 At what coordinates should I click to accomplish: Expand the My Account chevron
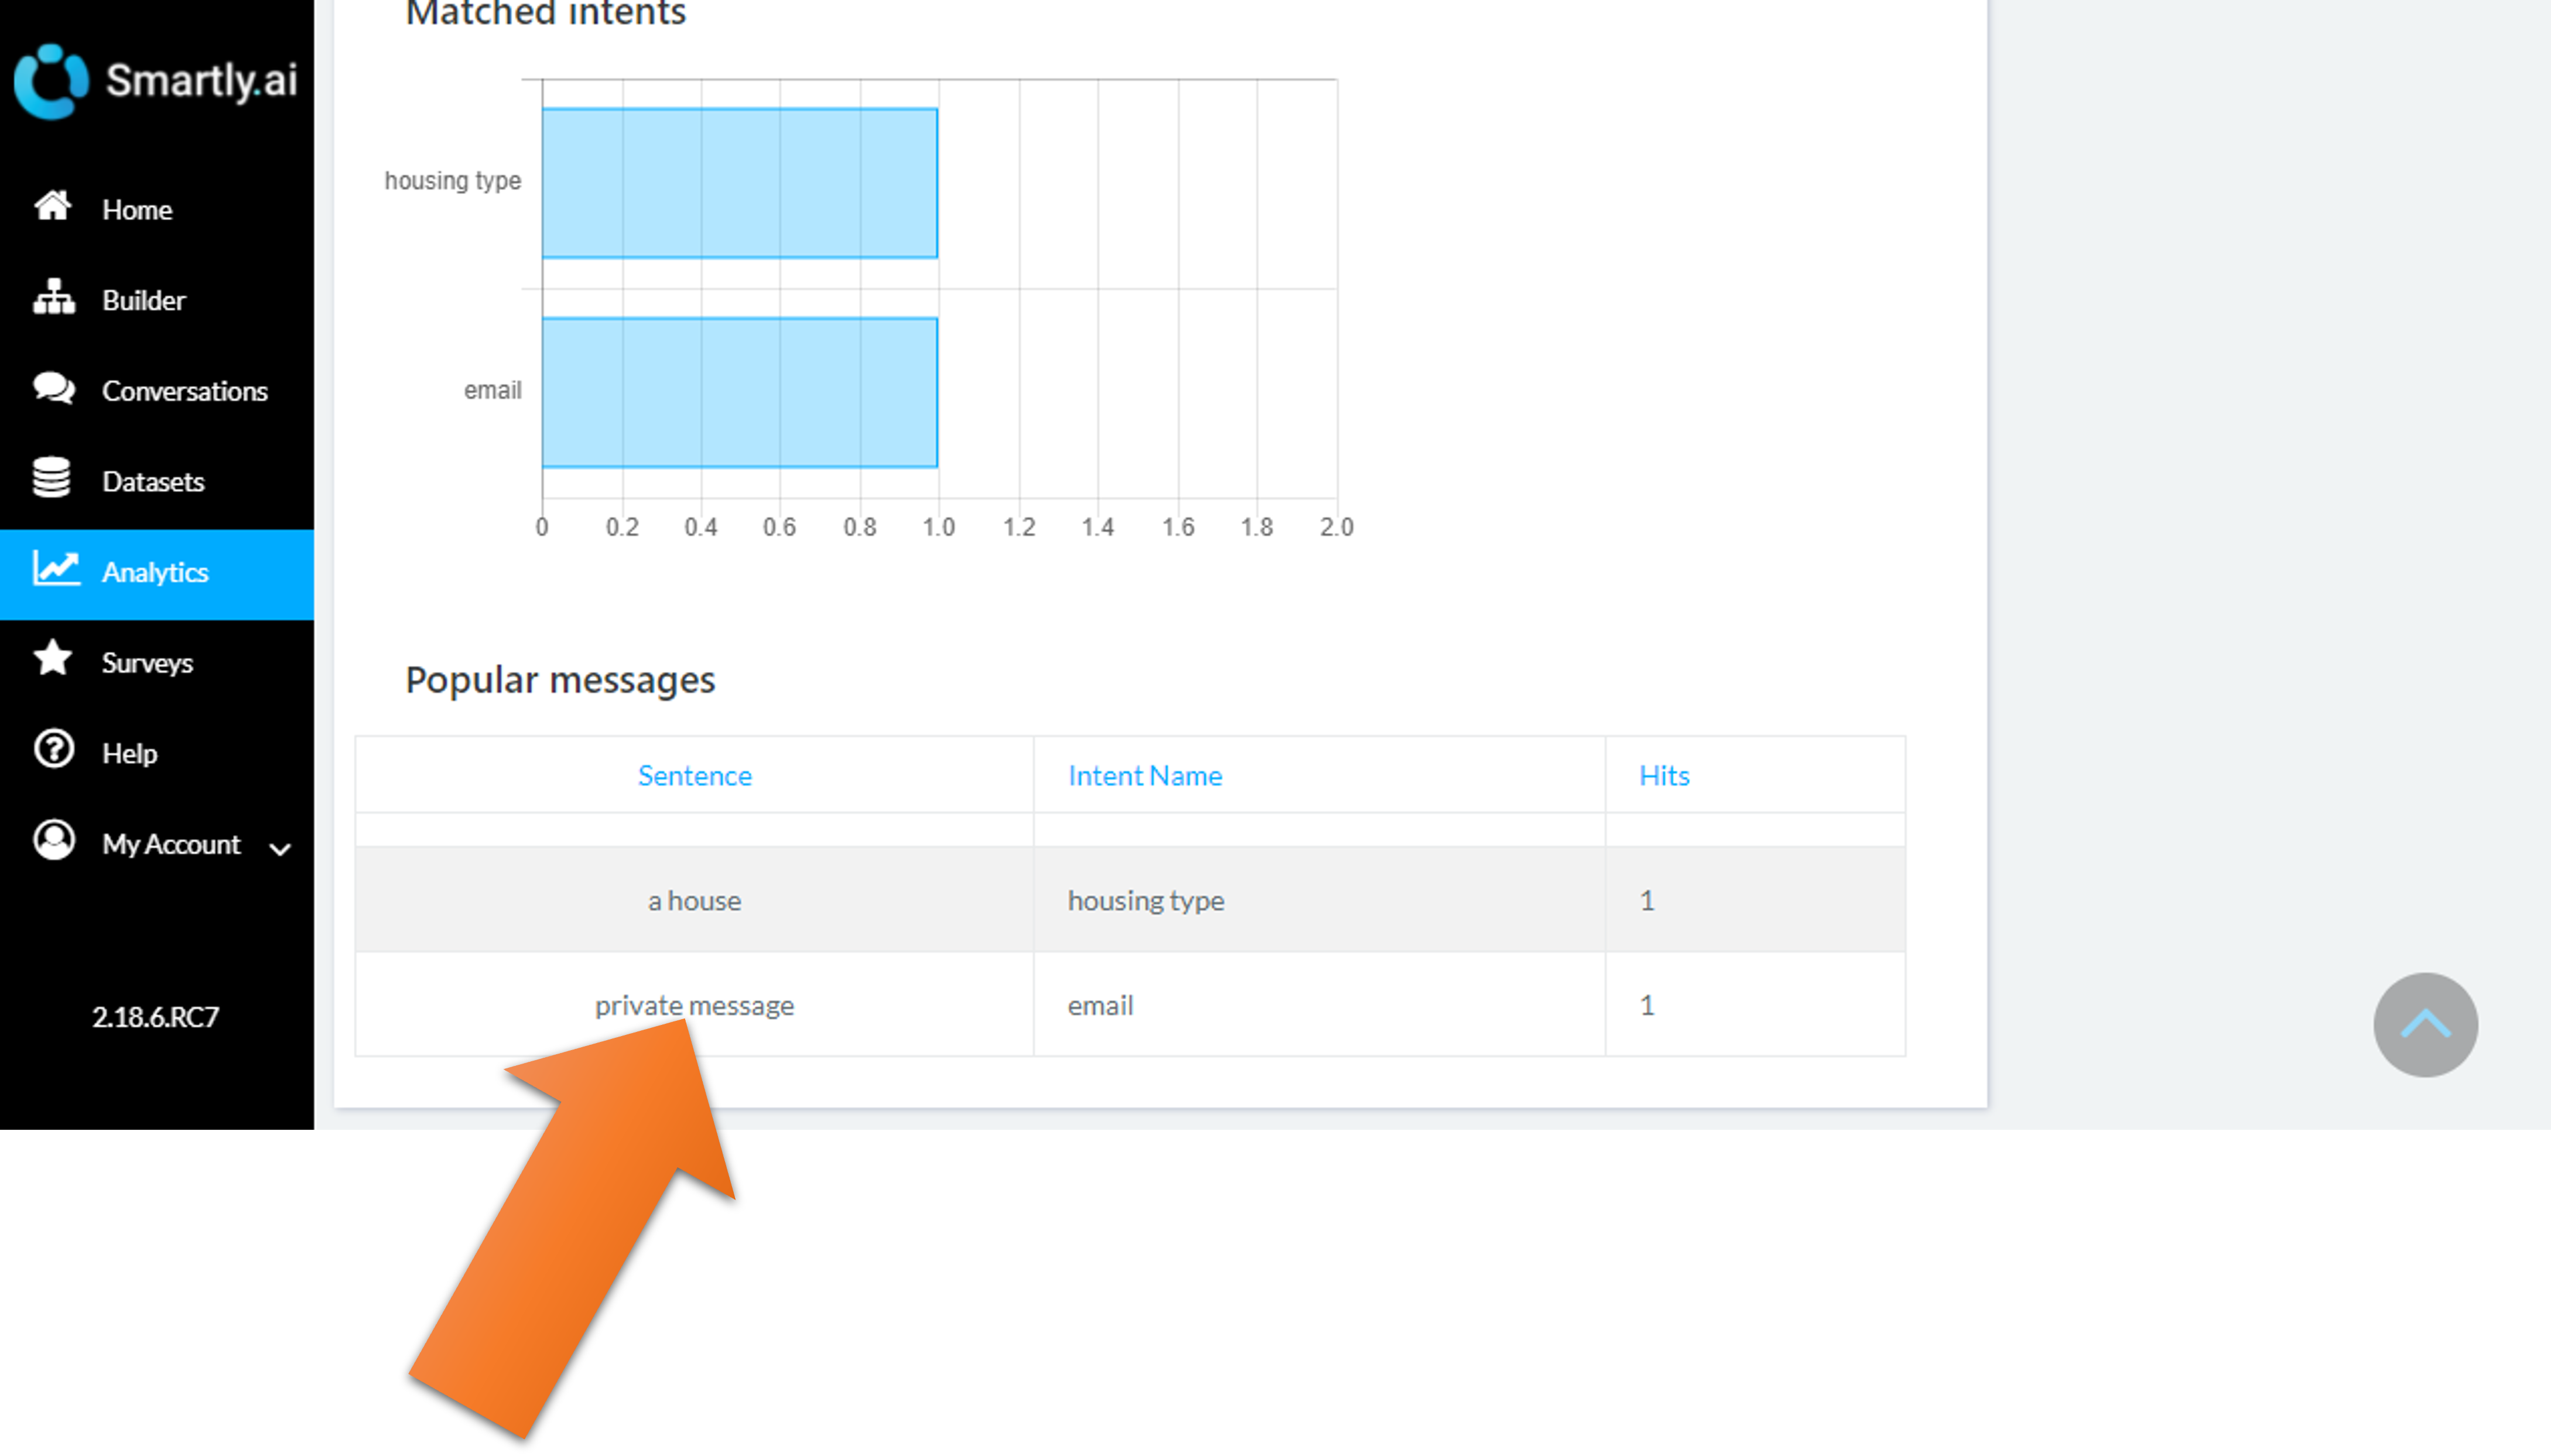tap(280, 849)
